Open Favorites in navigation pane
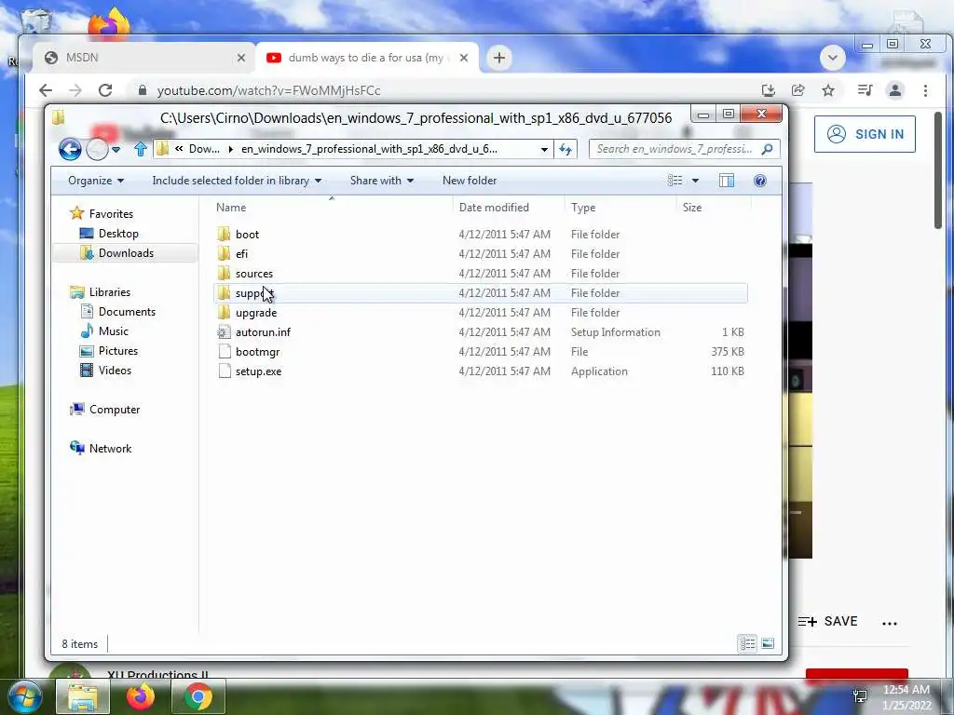Image resolution: width=954 pixels, height=715 pixels. tap(111, 213)
